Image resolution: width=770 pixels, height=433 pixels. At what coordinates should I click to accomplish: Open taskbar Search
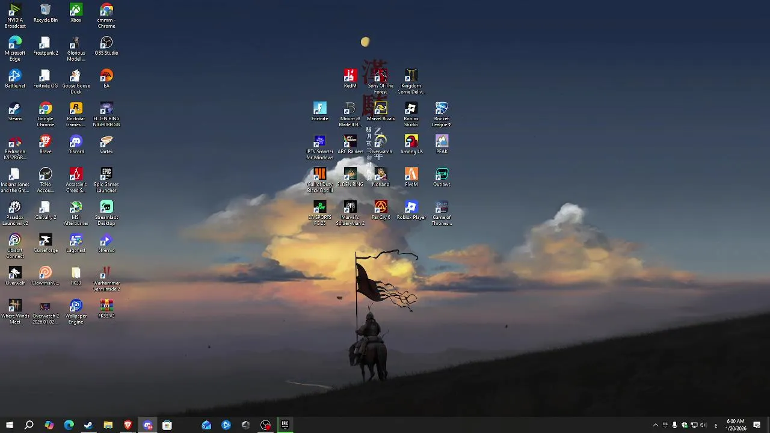29,425
